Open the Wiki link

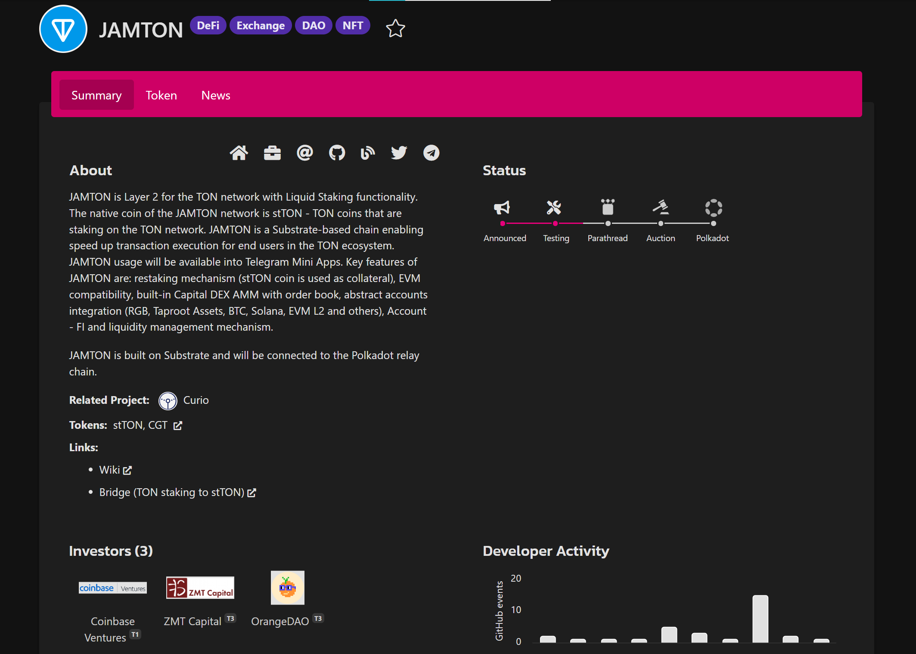[x=109, y=470]
